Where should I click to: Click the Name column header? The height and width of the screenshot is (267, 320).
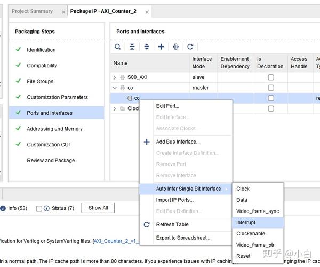click(x=121, y=63)
